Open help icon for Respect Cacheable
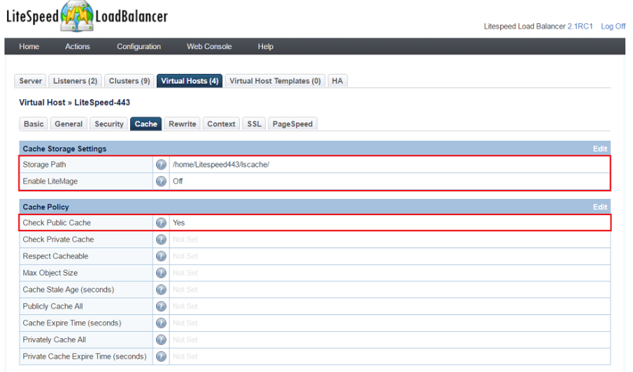633x372 pixels. point(161,256)
